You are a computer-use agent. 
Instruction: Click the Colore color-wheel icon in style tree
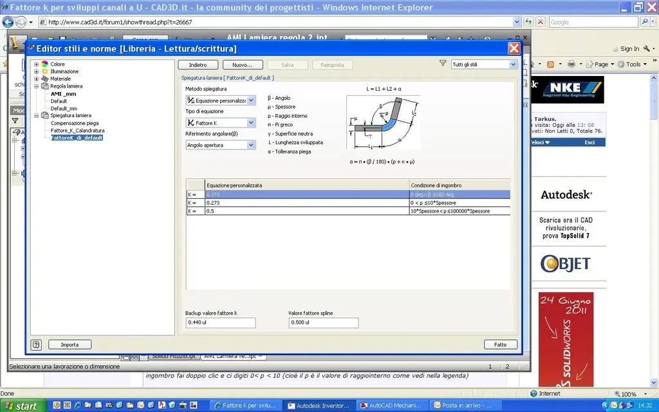[44, 64]
